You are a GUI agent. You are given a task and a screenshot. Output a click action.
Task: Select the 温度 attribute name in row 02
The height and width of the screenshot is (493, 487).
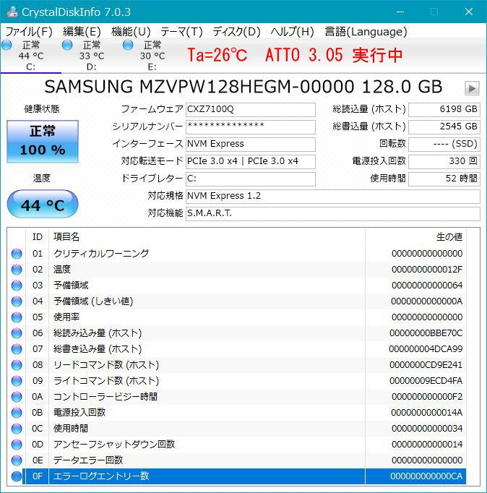(x=62, y=270)
